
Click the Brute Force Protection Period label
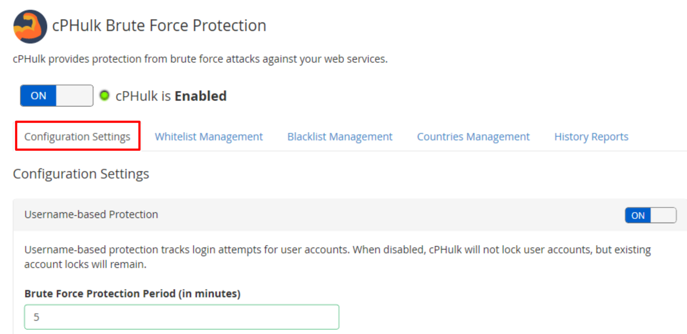(x=133, y=293)
